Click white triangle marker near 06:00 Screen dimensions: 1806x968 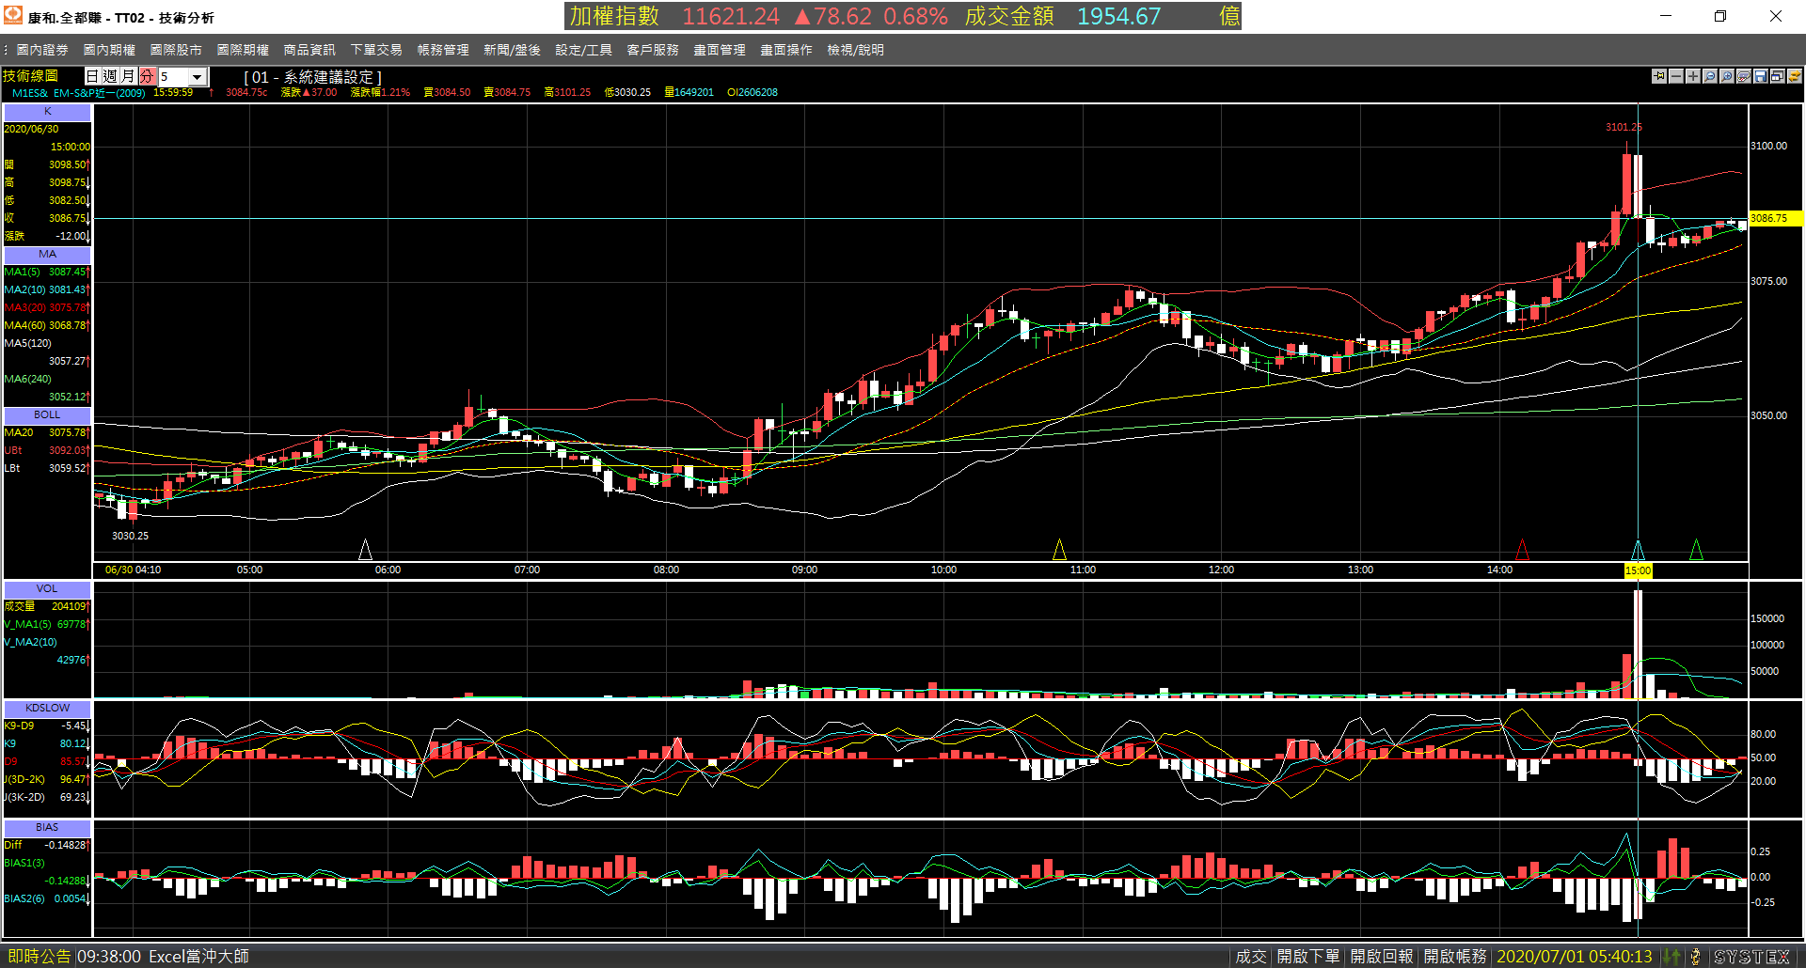pyautogui.click(x=366, y=550)
